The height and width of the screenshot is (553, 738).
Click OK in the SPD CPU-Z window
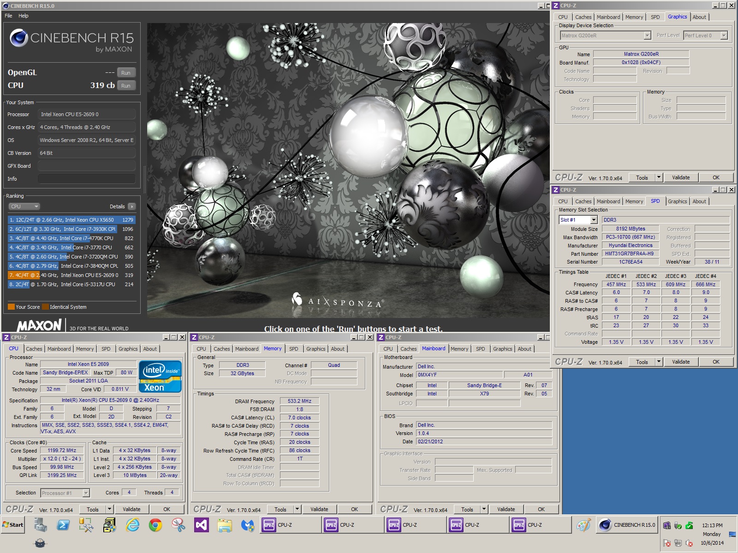(716, 362)
